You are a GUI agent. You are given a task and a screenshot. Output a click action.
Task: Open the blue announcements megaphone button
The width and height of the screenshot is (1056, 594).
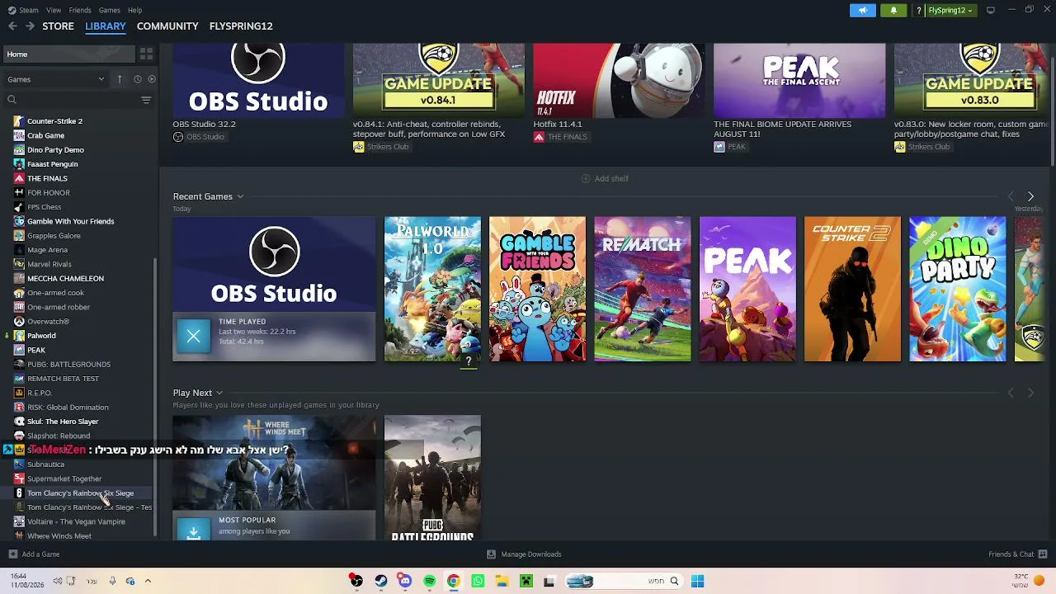tap(863, 11)
